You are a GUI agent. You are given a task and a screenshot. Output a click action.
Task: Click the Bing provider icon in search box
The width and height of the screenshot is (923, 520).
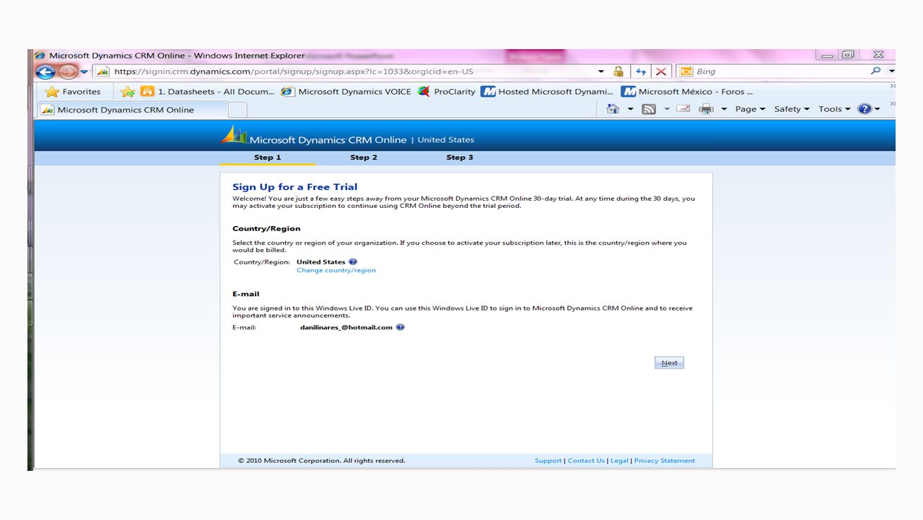(686, 71)
